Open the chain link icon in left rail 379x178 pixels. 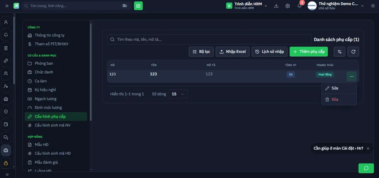click(6, 61)
